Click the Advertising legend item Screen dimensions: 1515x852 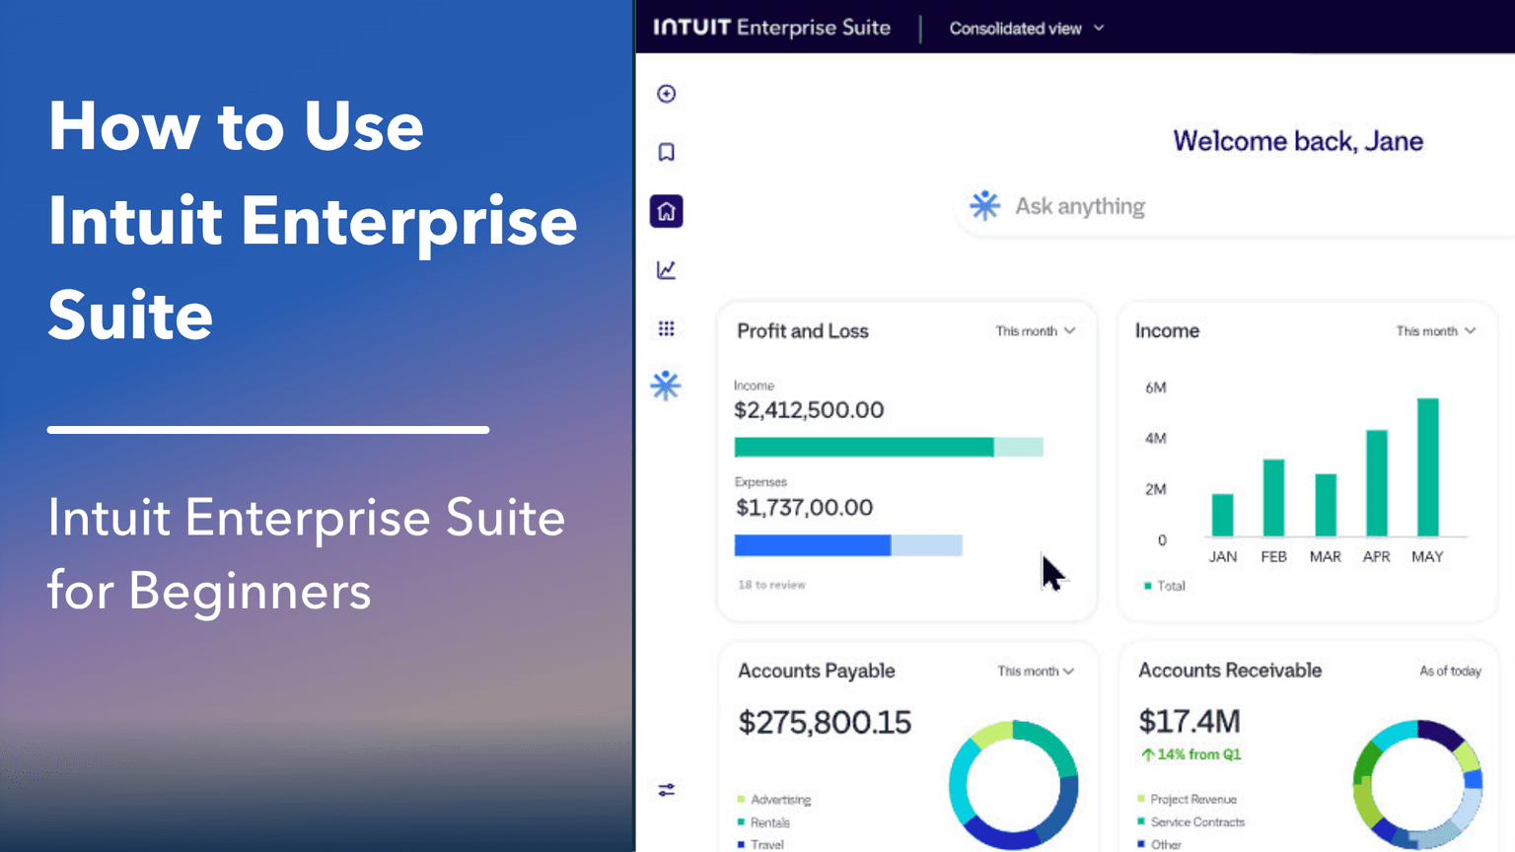tap(774, 800)
